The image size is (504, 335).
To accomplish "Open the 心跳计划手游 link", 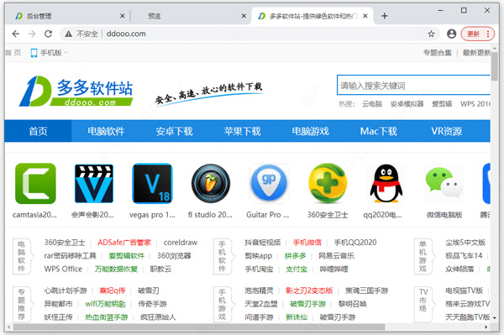I will point(66,291).
